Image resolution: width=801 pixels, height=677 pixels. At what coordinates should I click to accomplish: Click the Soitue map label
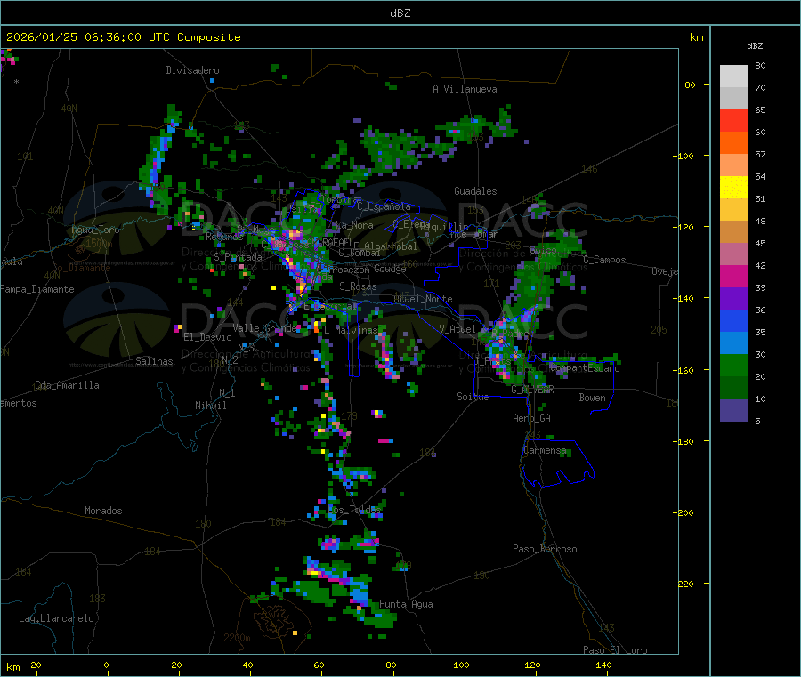tap(473, 397)
